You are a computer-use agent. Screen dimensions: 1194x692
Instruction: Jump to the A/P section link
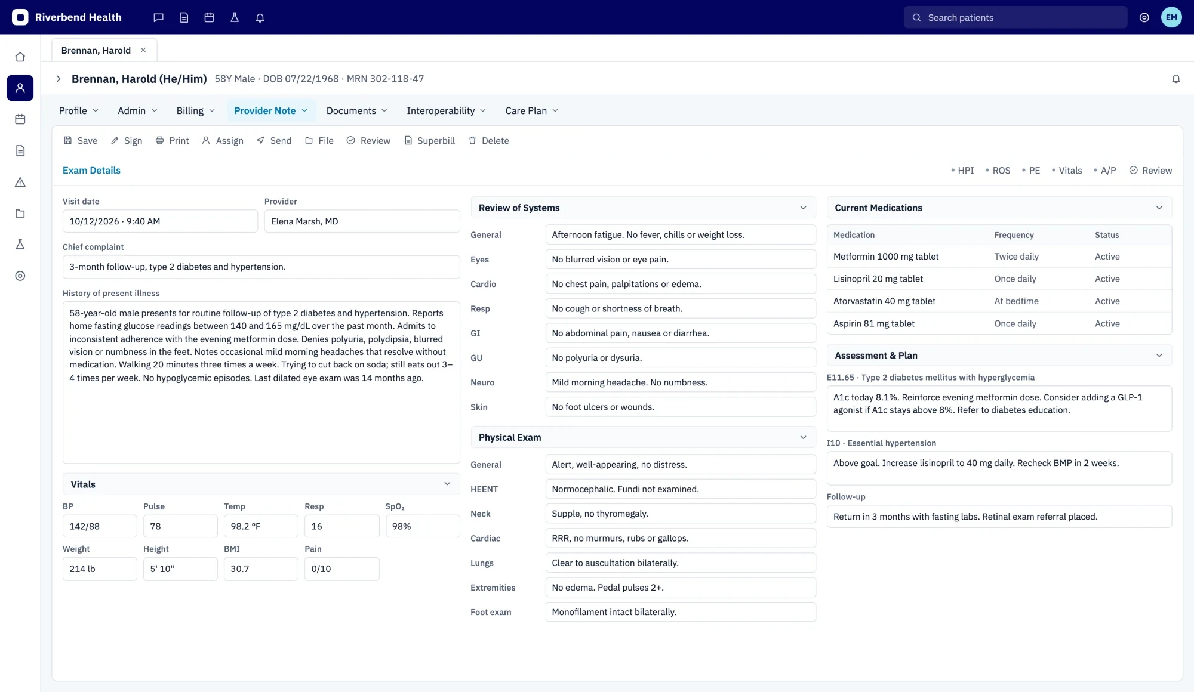coord(1105,171)
